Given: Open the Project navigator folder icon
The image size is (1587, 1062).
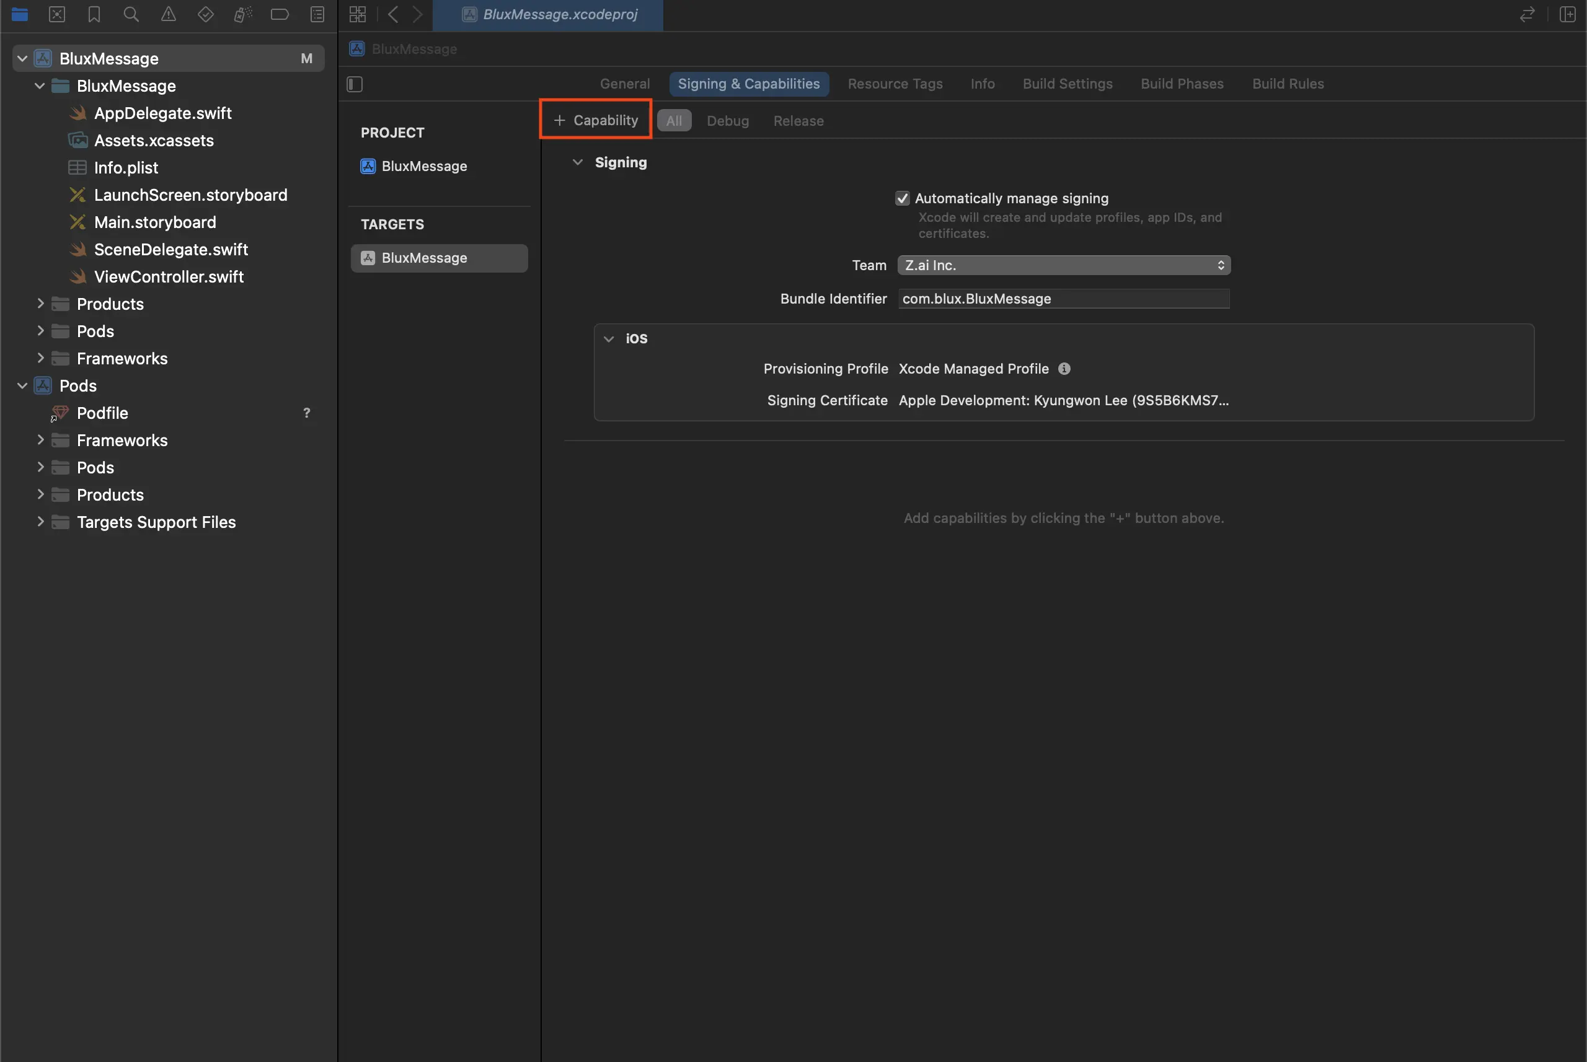Looking at the screenshot, I should point(20,14).
